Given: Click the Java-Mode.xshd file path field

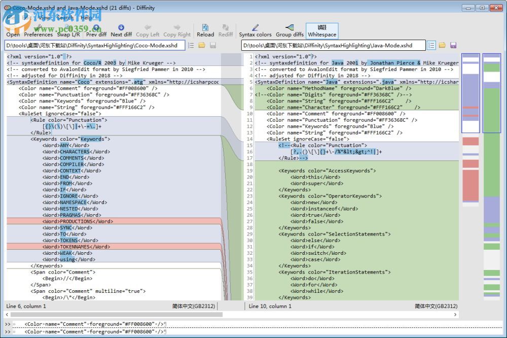Looking at the screenshot, I should pos(333,45).
